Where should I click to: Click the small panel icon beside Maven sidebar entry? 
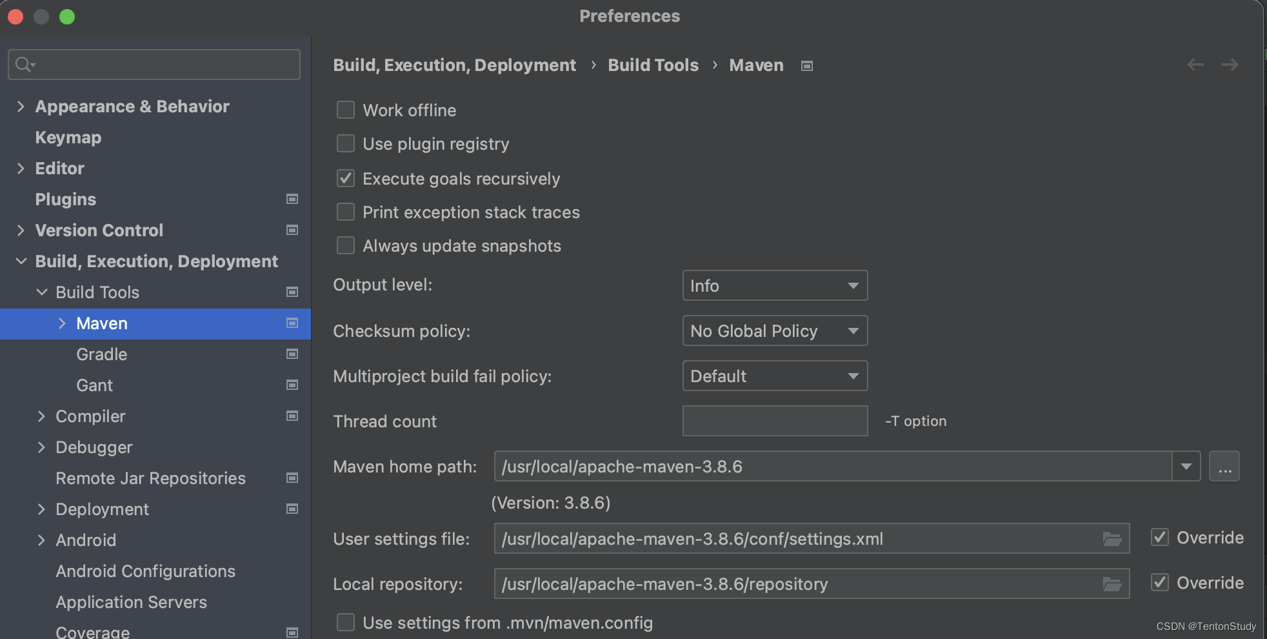[x=292, y=323]
